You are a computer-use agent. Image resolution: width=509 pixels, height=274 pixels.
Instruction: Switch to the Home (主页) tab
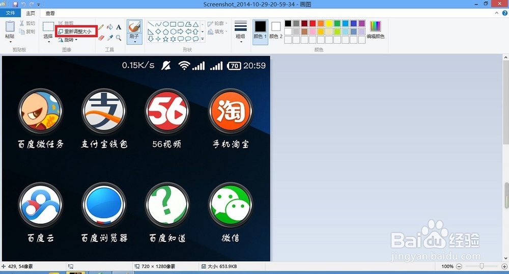click(x=31, y=13)
